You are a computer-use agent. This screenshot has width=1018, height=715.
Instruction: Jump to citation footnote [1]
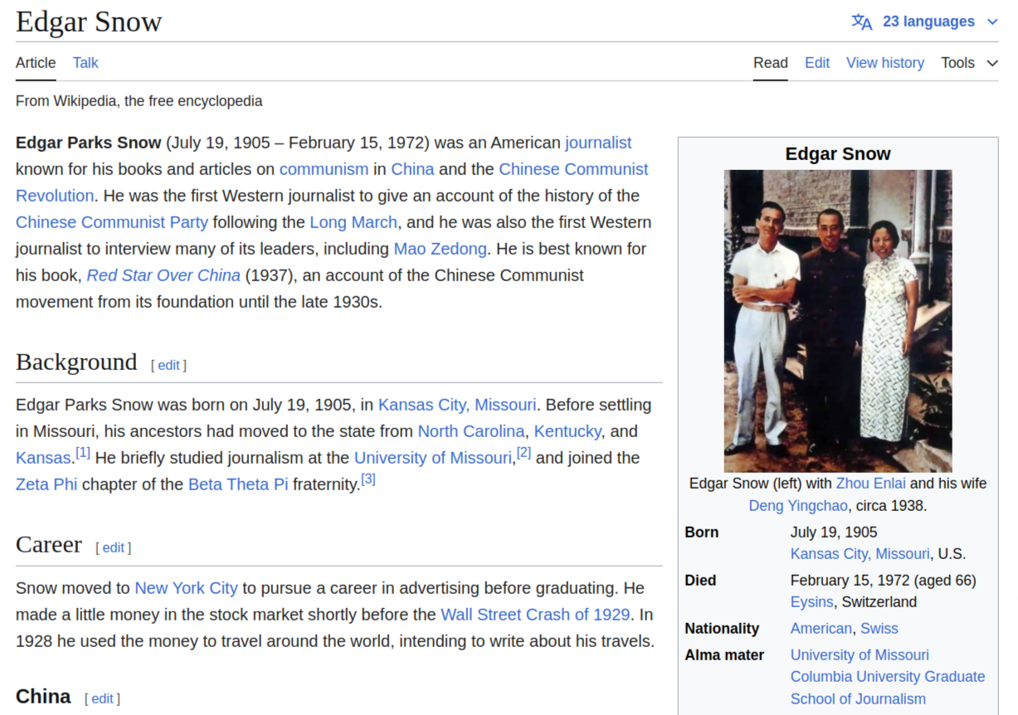pyautogui.click(x=83, y=453)
